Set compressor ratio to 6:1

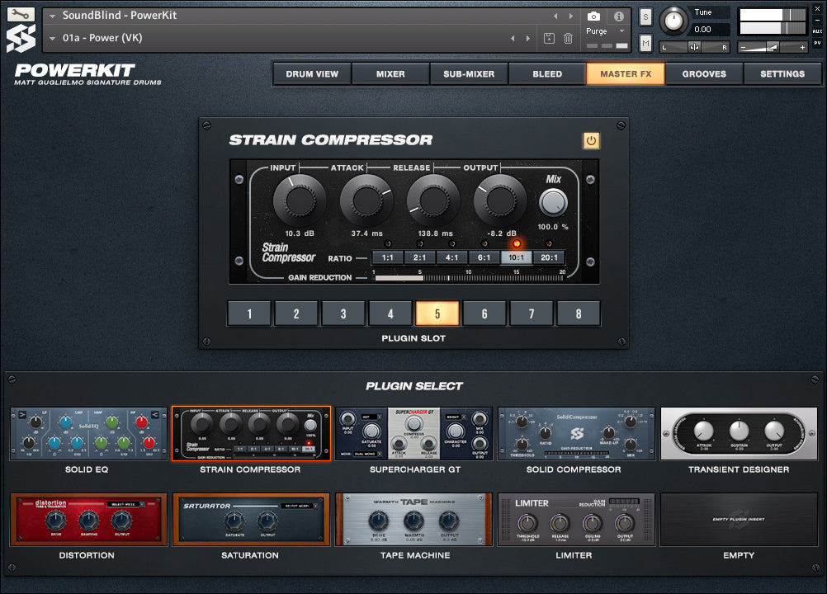(484, 257)
